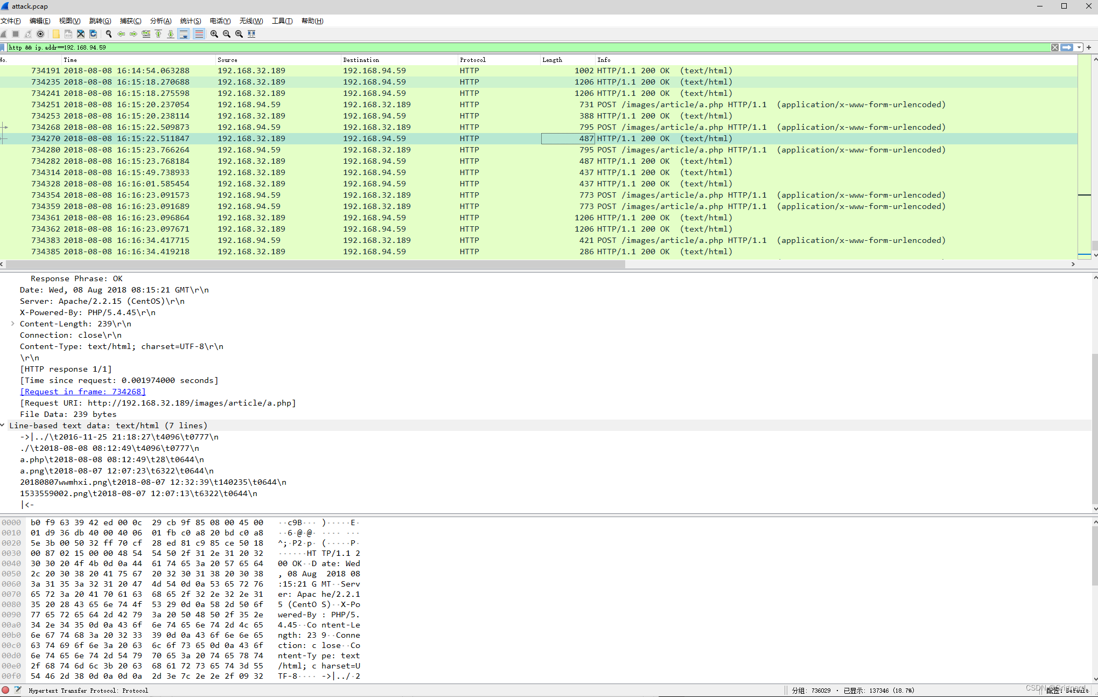The height and width of the screenshot is (697, 1098).
Task: Reset packet text to normal size
Action: point(239,34)
